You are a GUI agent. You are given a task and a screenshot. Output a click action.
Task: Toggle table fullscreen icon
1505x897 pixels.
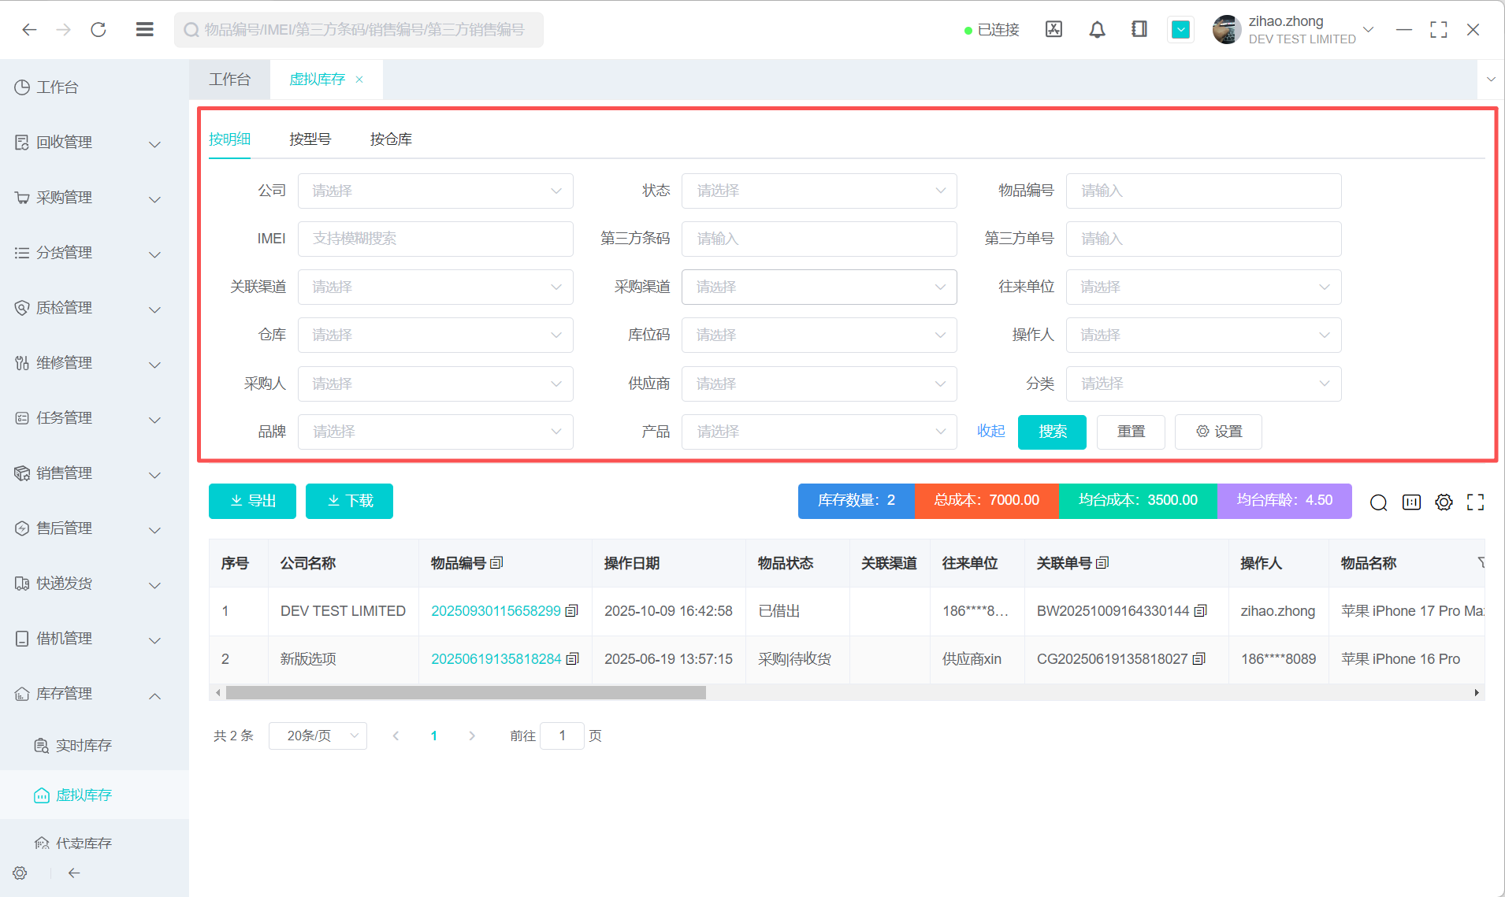point(1475,502)
